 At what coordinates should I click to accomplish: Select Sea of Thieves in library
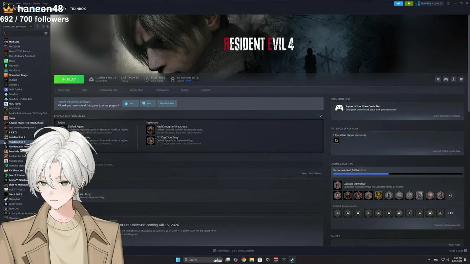(17, 175)
